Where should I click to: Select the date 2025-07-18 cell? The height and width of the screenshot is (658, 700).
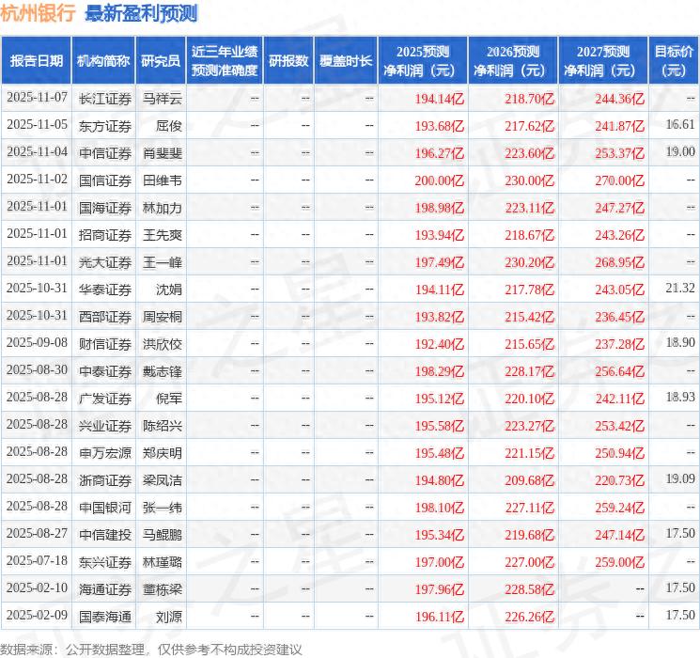click(37, 560)
